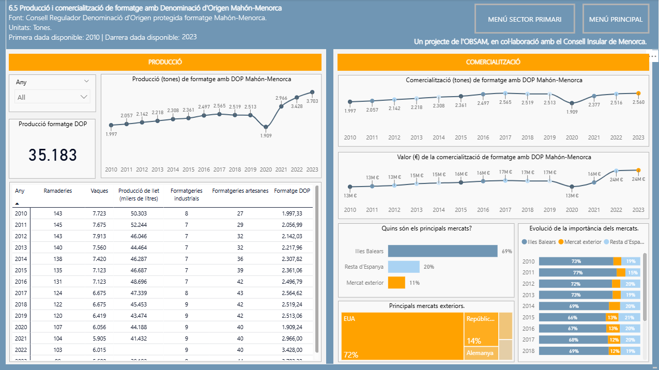659x370 pixels.
Task: Click sort arrow under Any column header
Action: (17, 204)
